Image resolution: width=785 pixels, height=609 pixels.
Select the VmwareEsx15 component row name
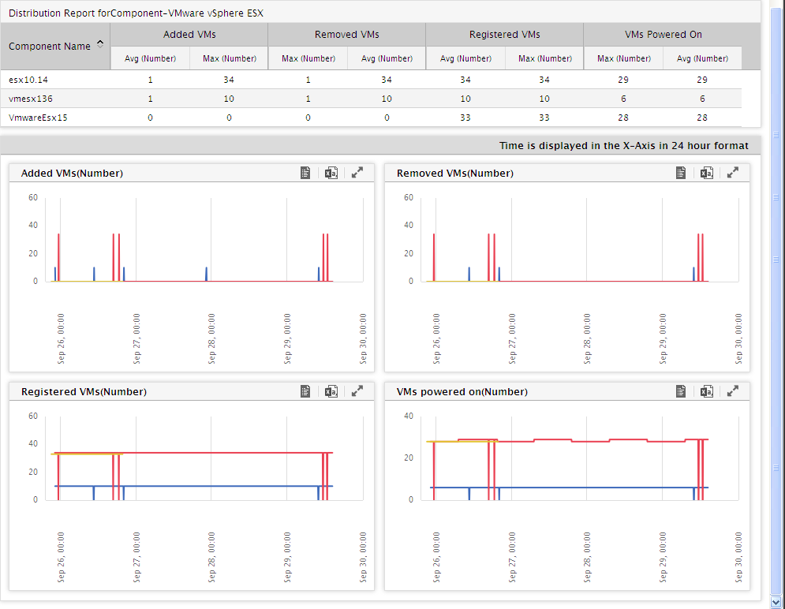click(x=38, y=118)
